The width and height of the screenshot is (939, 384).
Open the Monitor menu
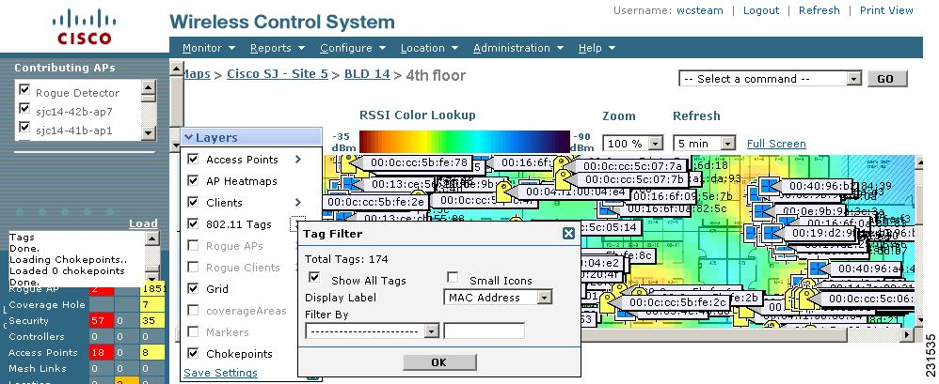(208, 49)
